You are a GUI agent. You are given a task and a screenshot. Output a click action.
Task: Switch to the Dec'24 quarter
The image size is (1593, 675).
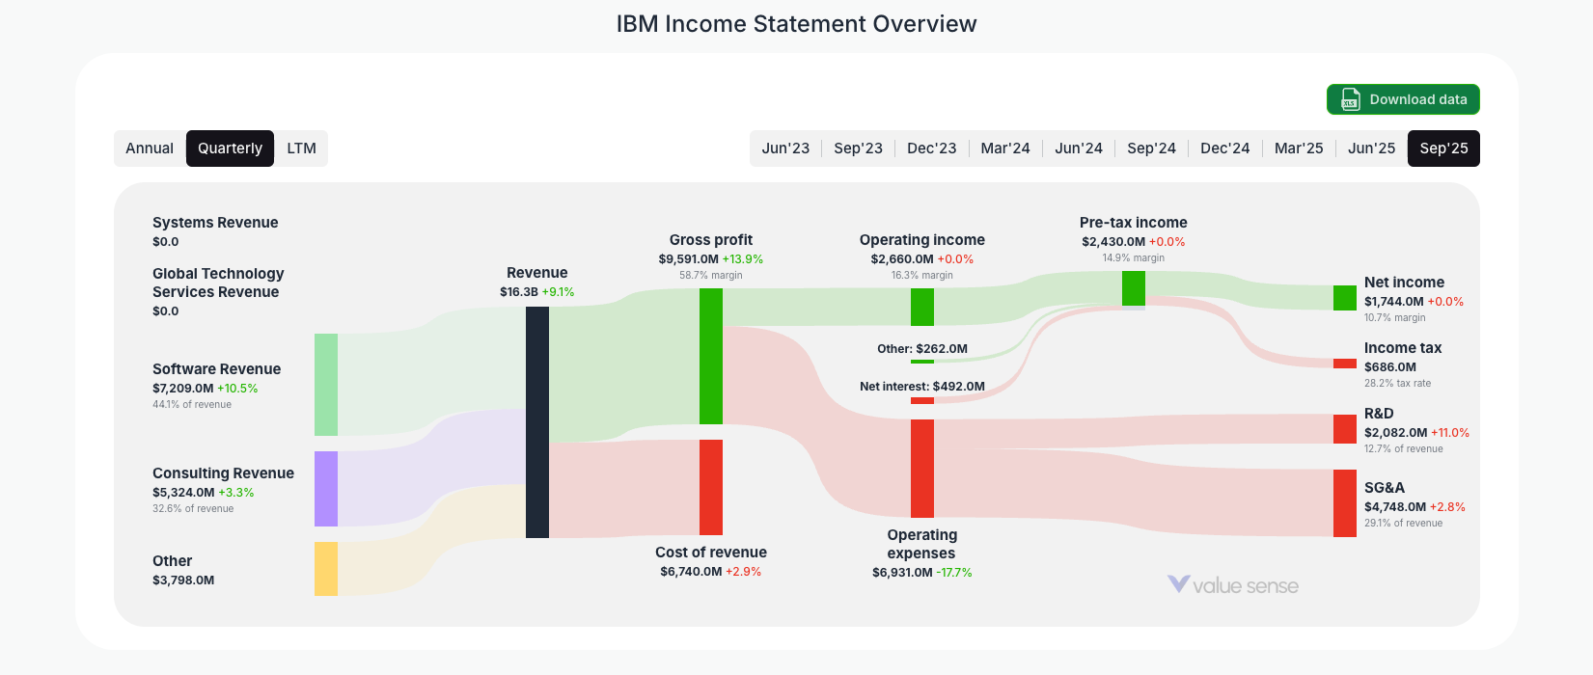click(x=1225, y=148)
